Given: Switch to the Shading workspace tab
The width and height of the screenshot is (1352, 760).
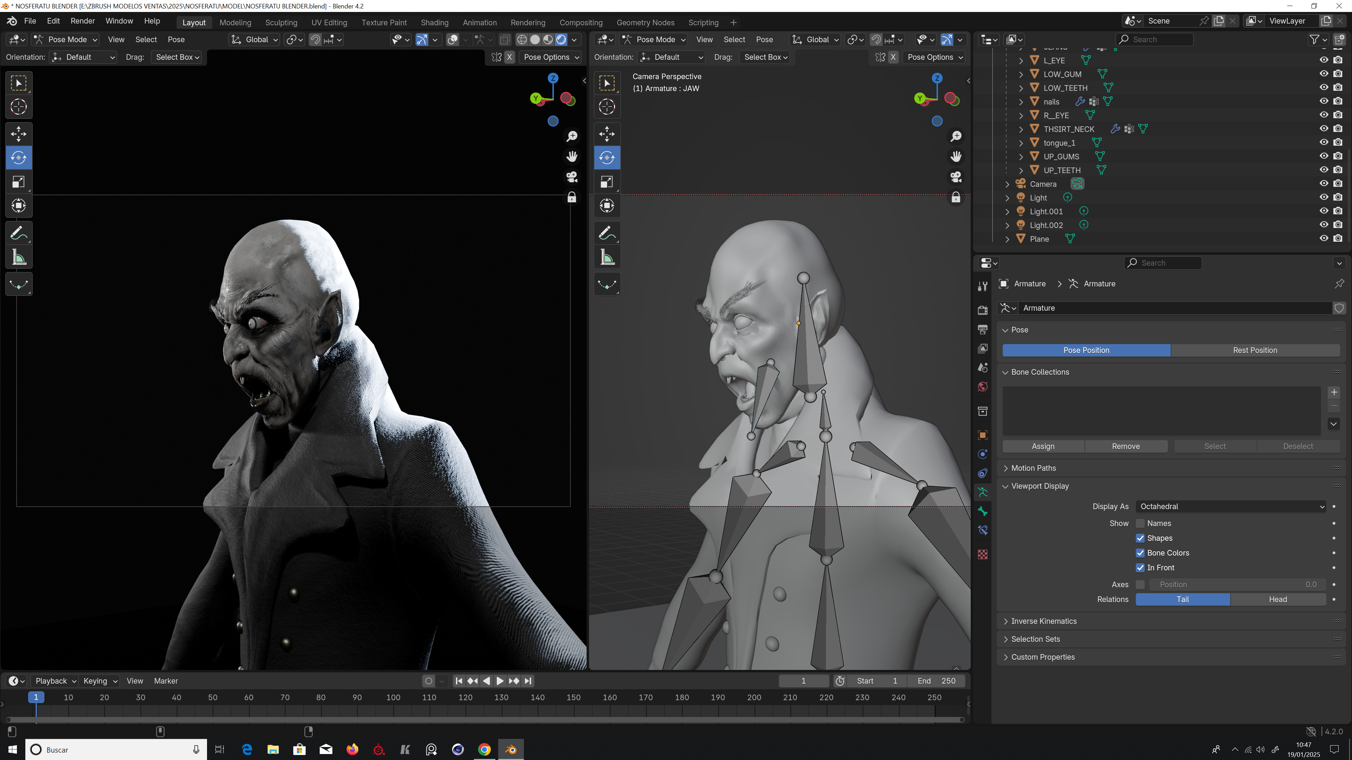Looking at the screenshot, I should click(x=434, y=23).
